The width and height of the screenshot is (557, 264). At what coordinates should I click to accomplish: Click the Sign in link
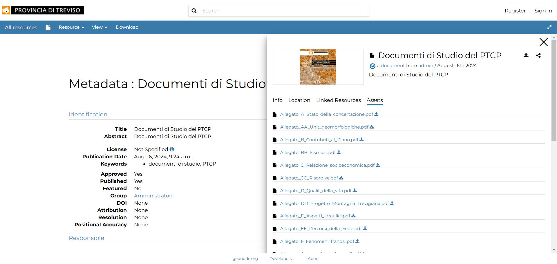coord(543,11)
